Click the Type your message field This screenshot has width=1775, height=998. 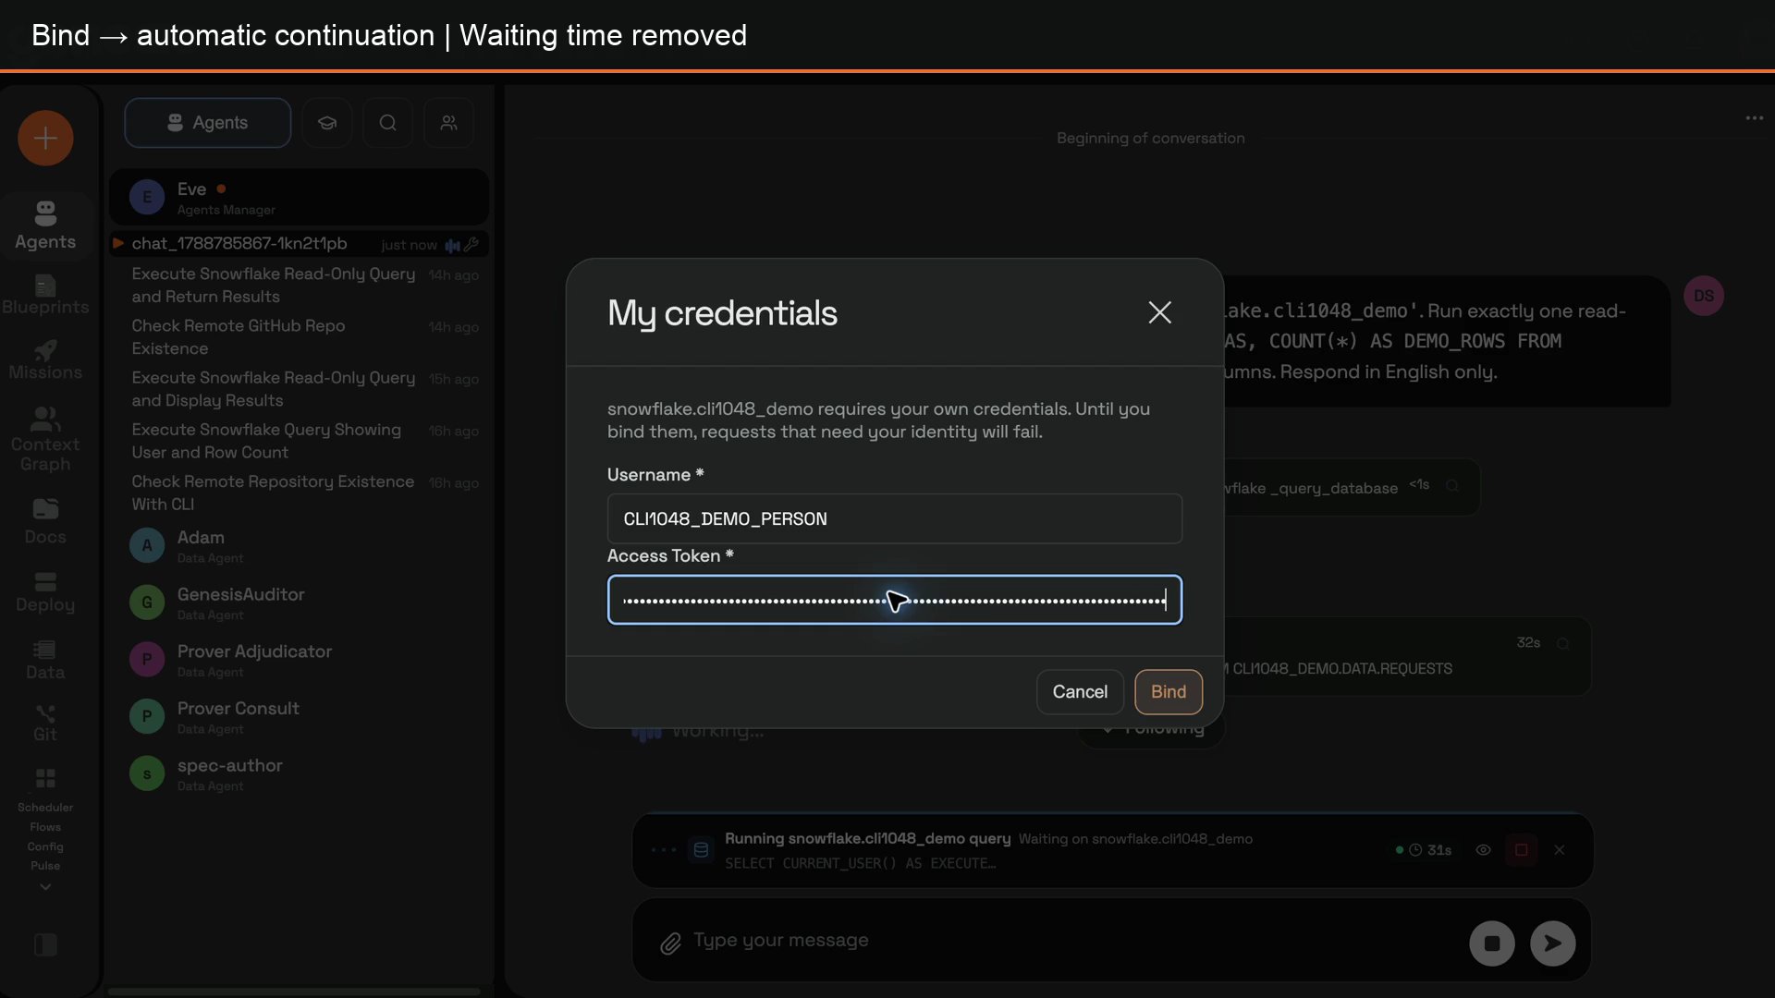1072,941
